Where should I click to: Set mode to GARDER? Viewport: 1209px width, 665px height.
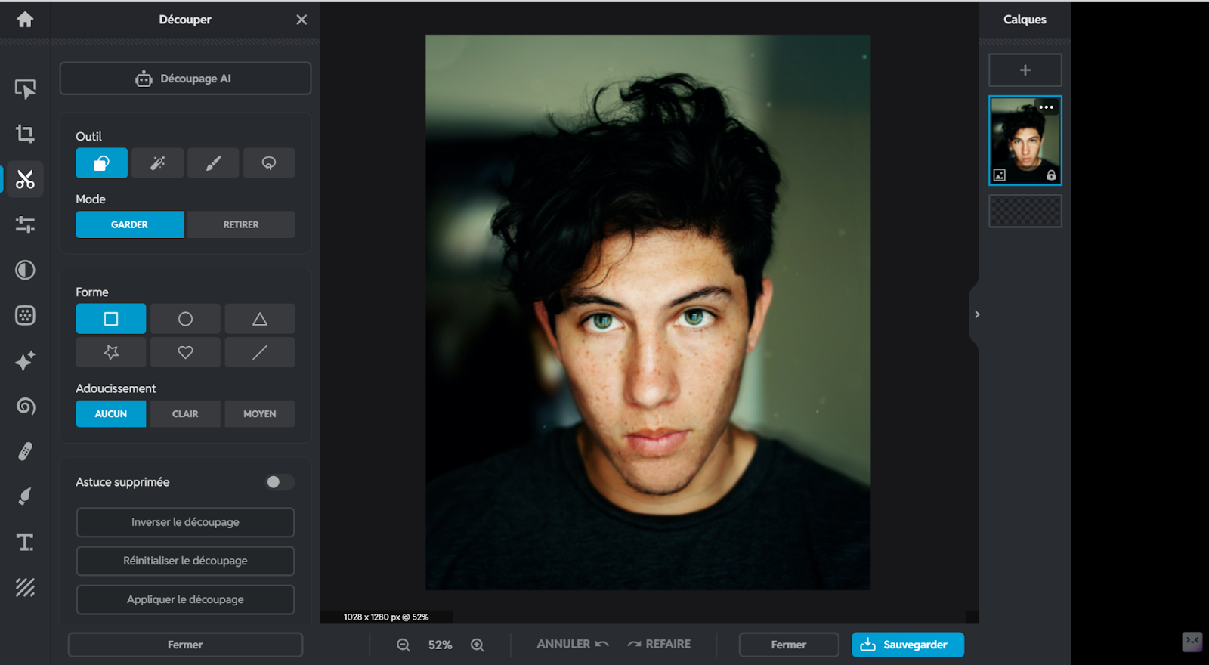coord(129,224)
